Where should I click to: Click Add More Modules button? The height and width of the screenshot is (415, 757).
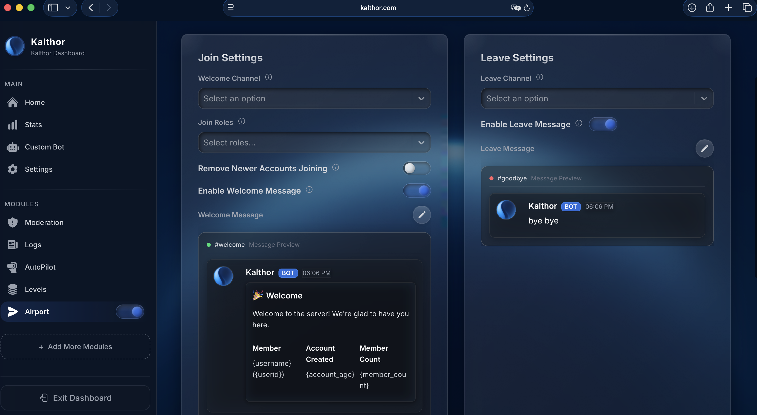(76, 347)
